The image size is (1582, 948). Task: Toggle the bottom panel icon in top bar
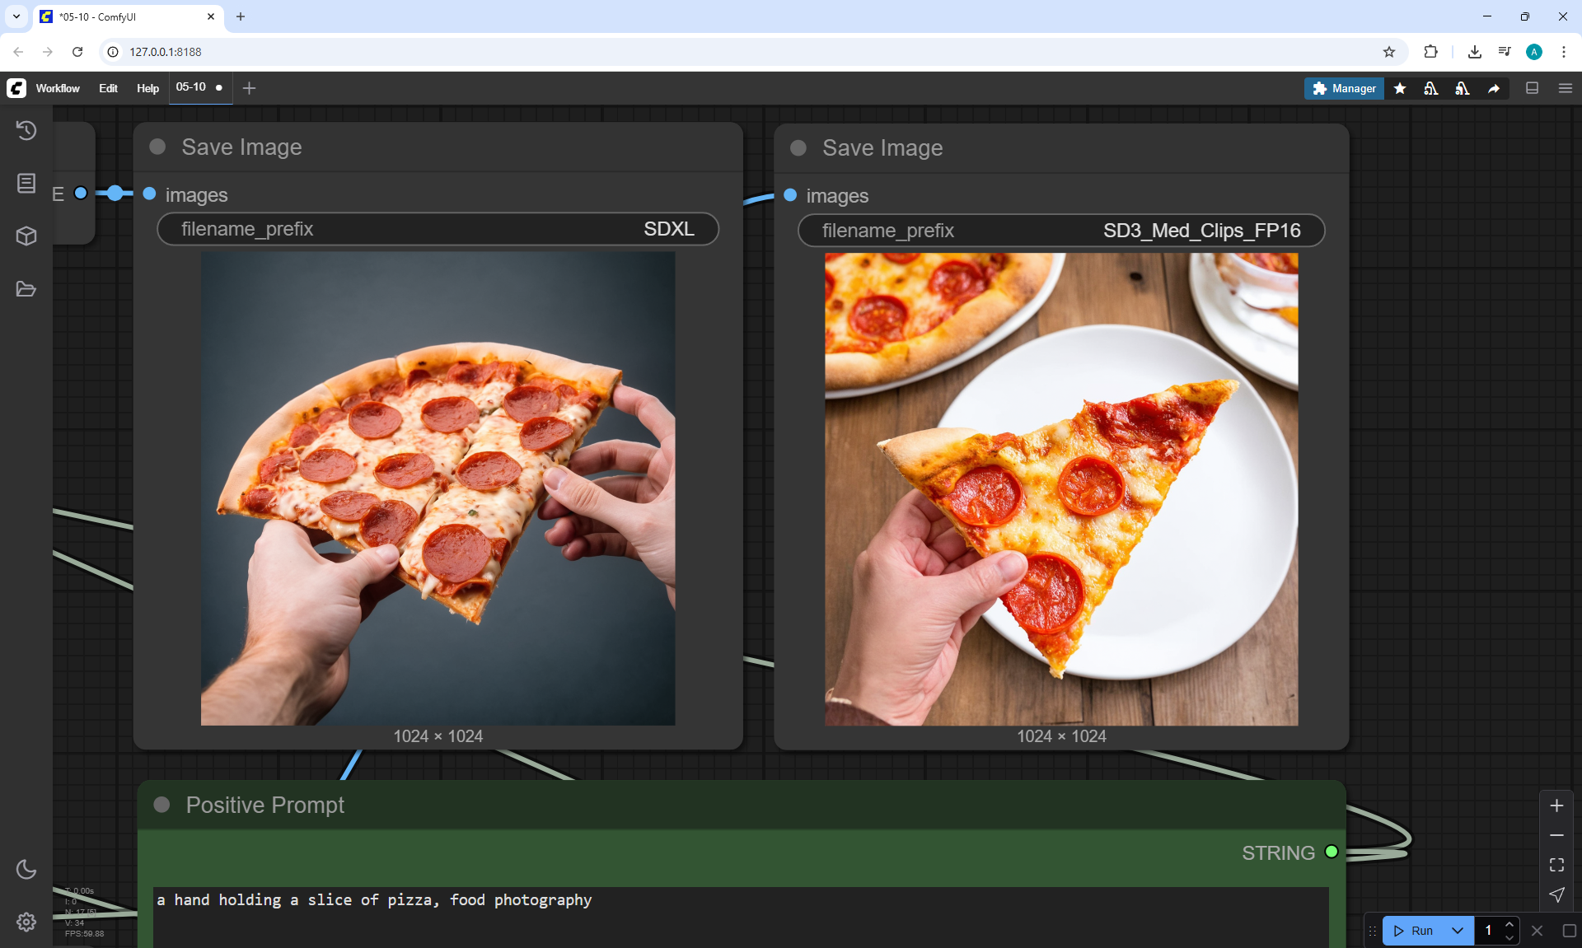tap(1533, 88)
